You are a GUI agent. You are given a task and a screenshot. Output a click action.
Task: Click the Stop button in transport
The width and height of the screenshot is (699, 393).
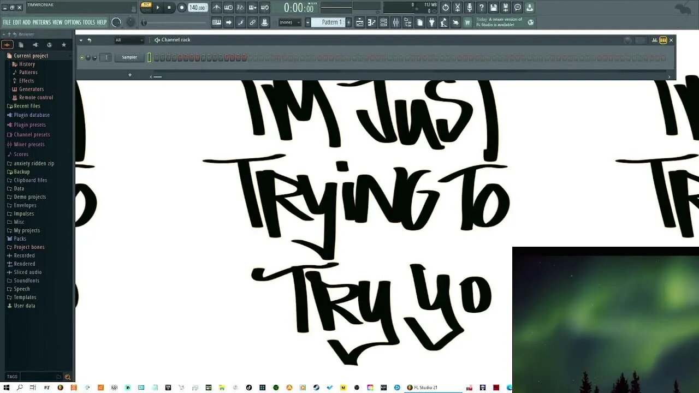[x=169, y=8]
